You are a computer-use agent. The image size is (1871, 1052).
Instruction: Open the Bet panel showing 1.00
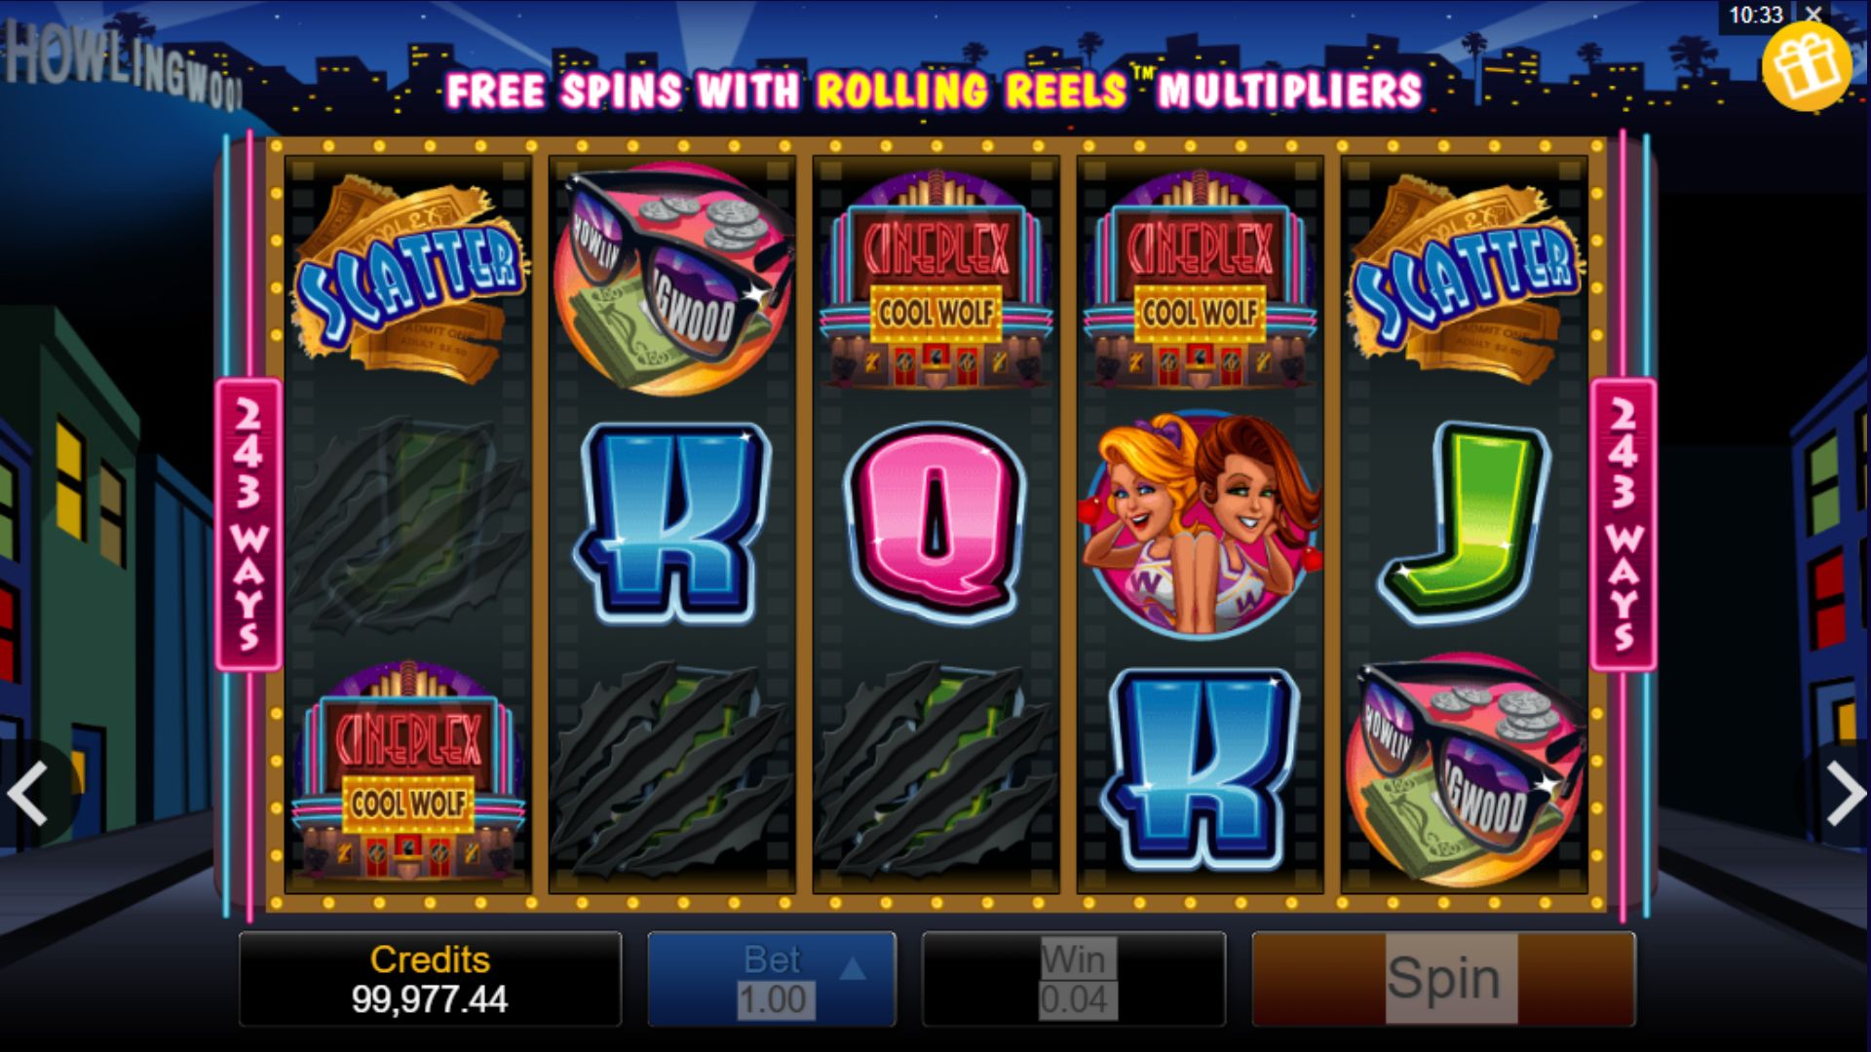tap(772, 979)
